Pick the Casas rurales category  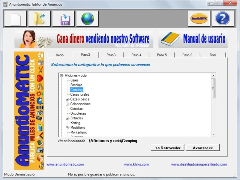(x=79, y=94)
